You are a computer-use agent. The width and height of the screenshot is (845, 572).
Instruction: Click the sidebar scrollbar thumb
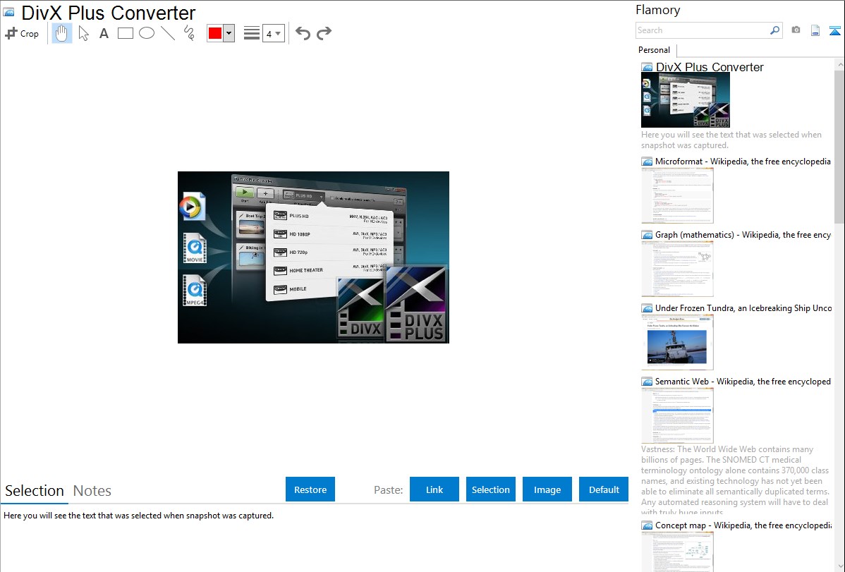pyautogui.click(x=839, y=146)
